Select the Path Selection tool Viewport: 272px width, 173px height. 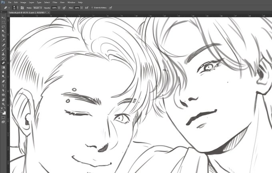coord(3,90)
